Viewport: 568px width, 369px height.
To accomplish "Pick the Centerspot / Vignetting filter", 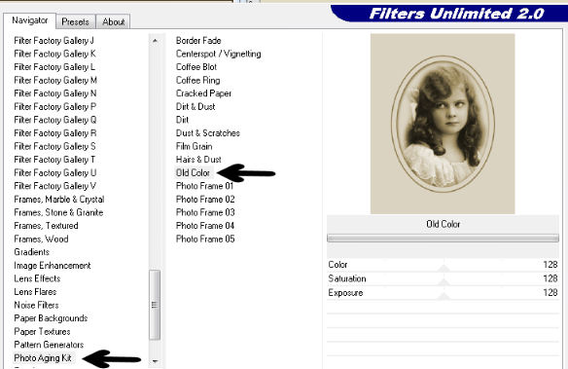I will pos(219,54).
